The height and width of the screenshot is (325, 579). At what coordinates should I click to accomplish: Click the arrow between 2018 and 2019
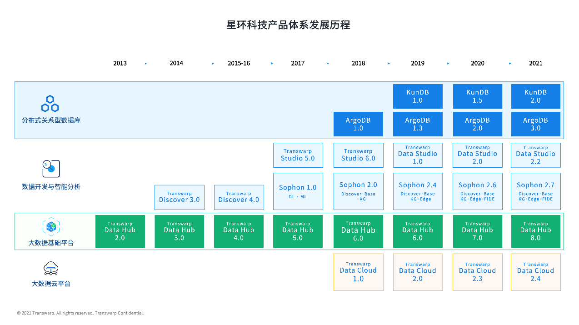tap(389, 64)
